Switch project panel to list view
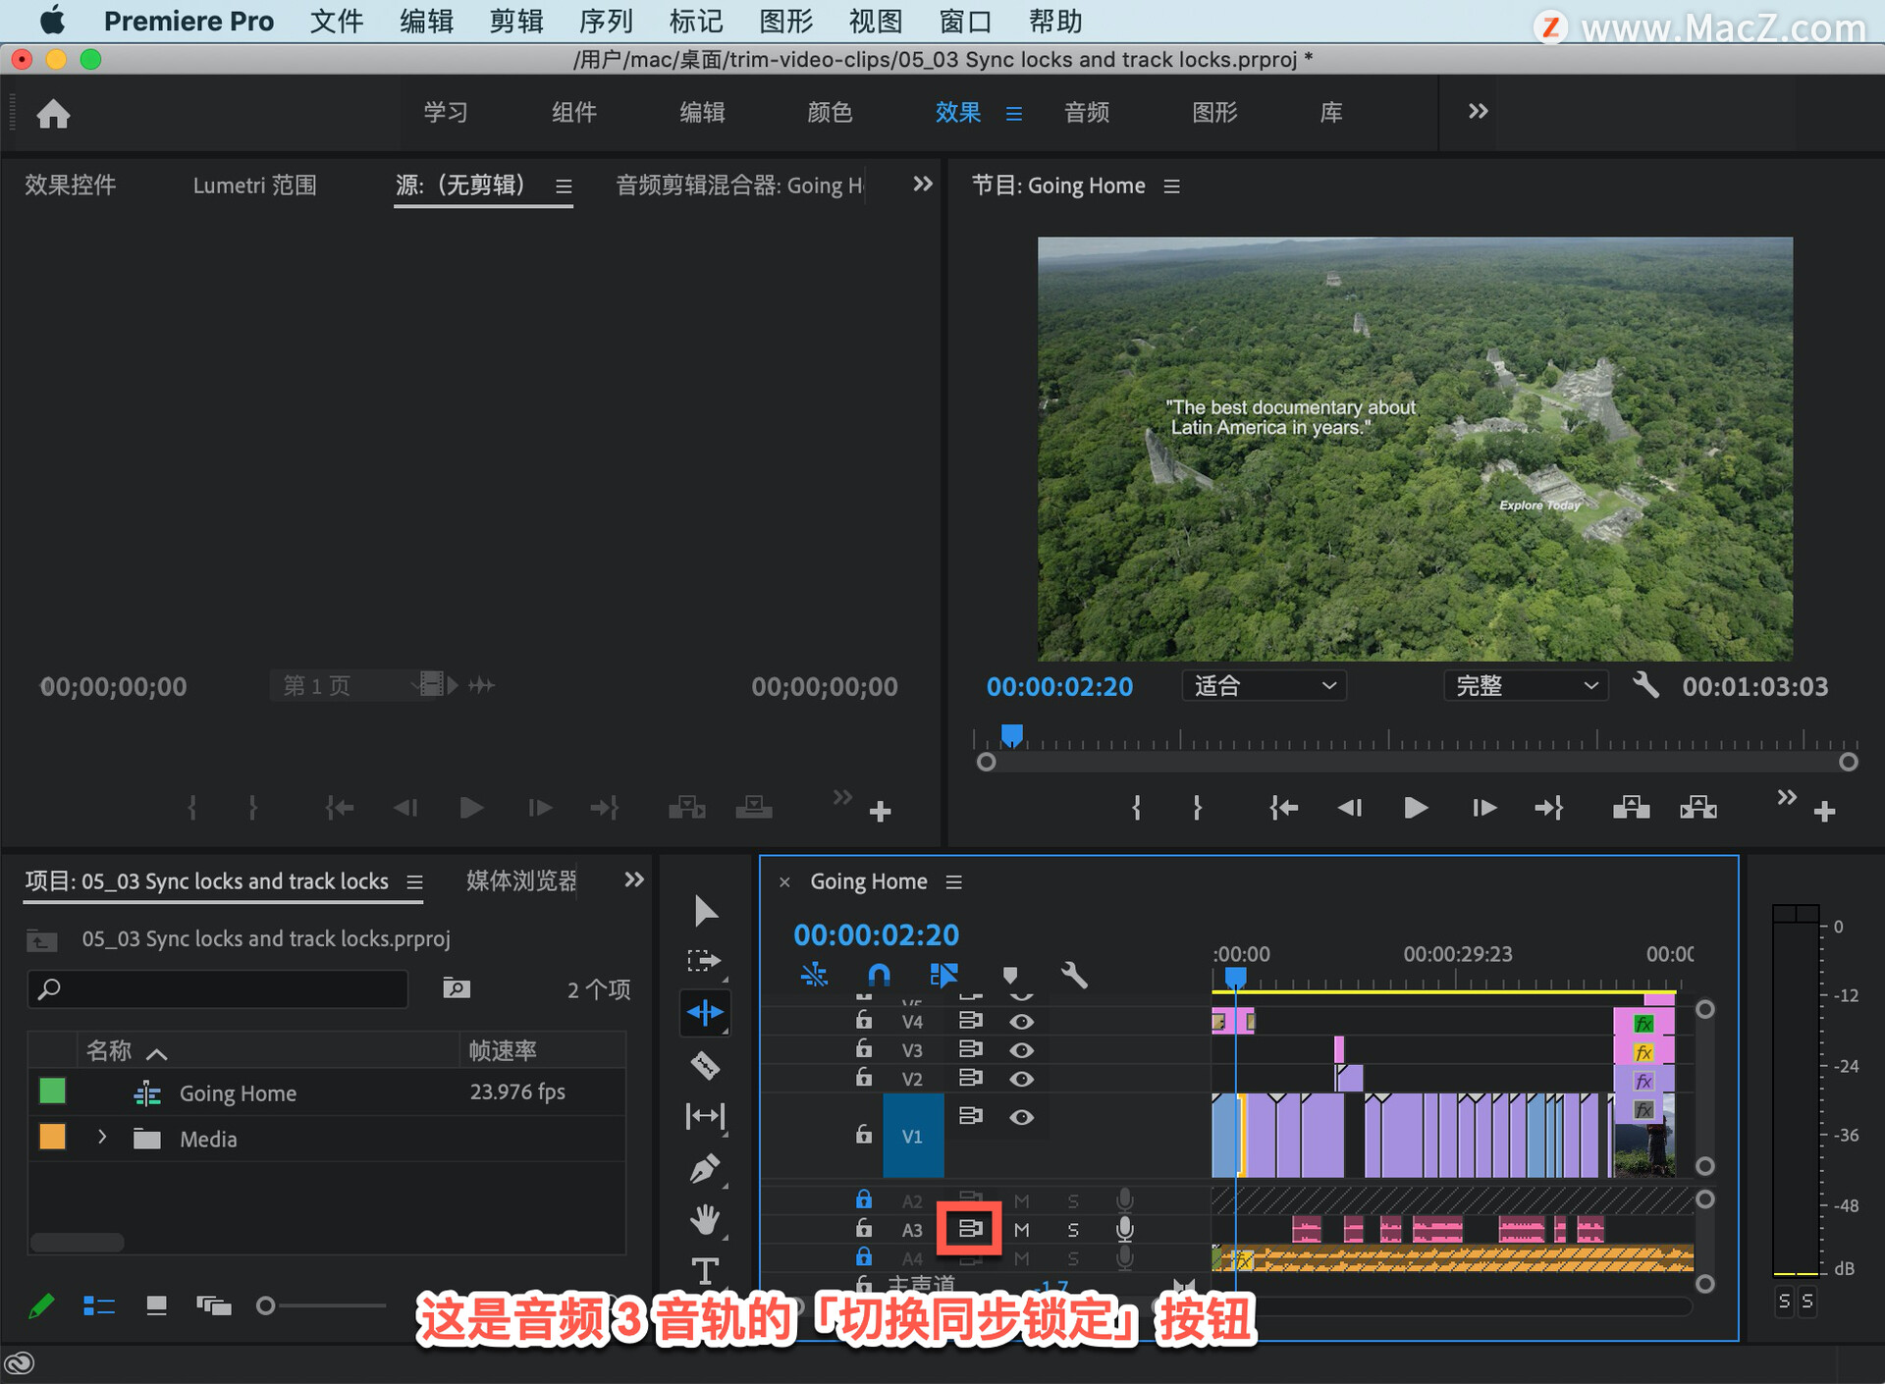 (x=99, y=1305)
